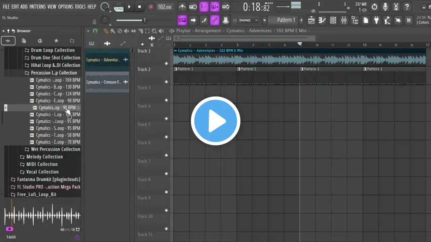The height and width of the screenshot is (242, 431).
Task: Switch the SONG/PAT mode button
Action: tap(119, 7)
